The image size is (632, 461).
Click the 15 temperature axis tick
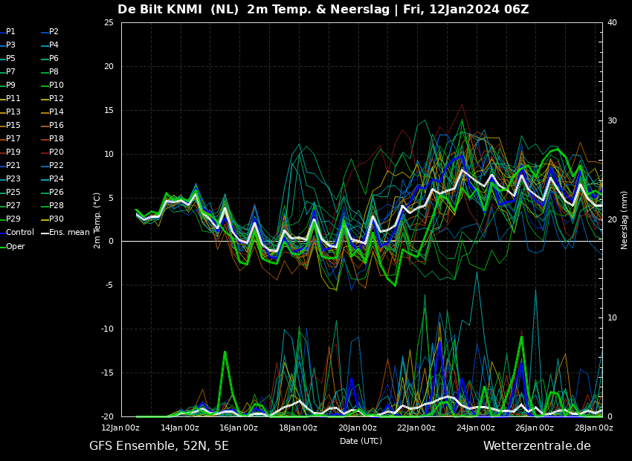[x=109, y=110]
